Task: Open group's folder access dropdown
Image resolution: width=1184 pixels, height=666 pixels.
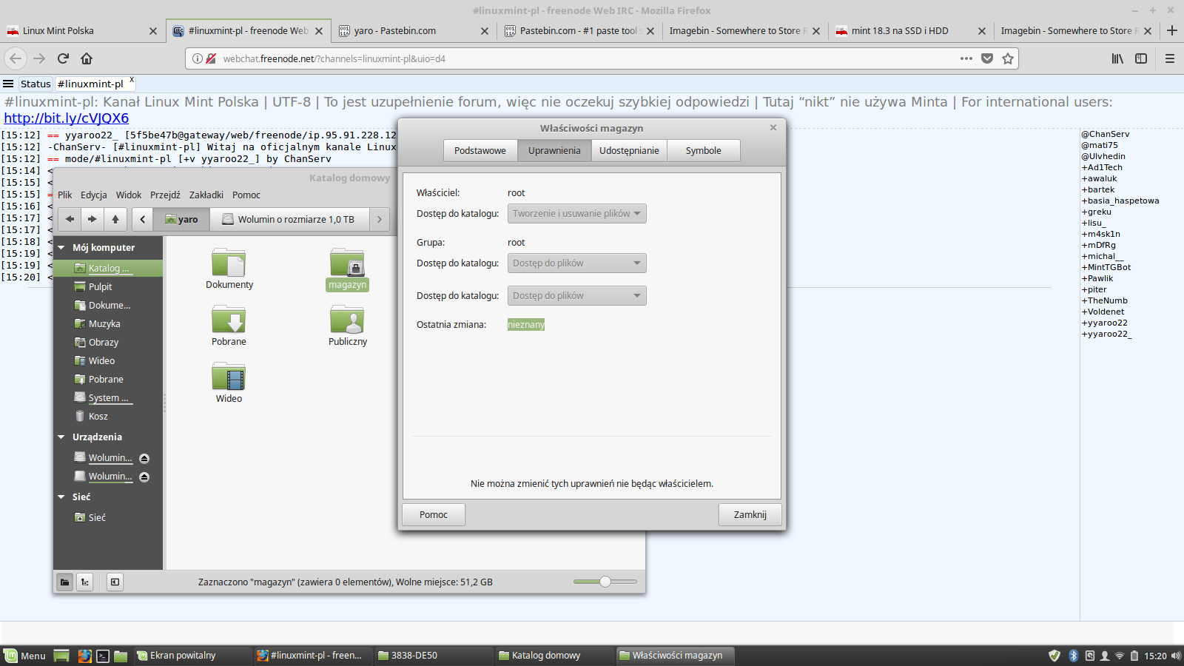Action: (576, 263)
